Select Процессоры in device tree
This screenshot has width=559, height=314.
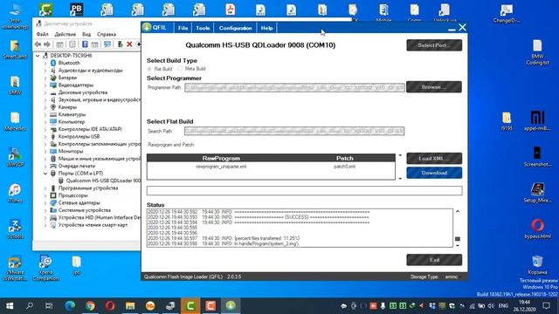point(72,195)
